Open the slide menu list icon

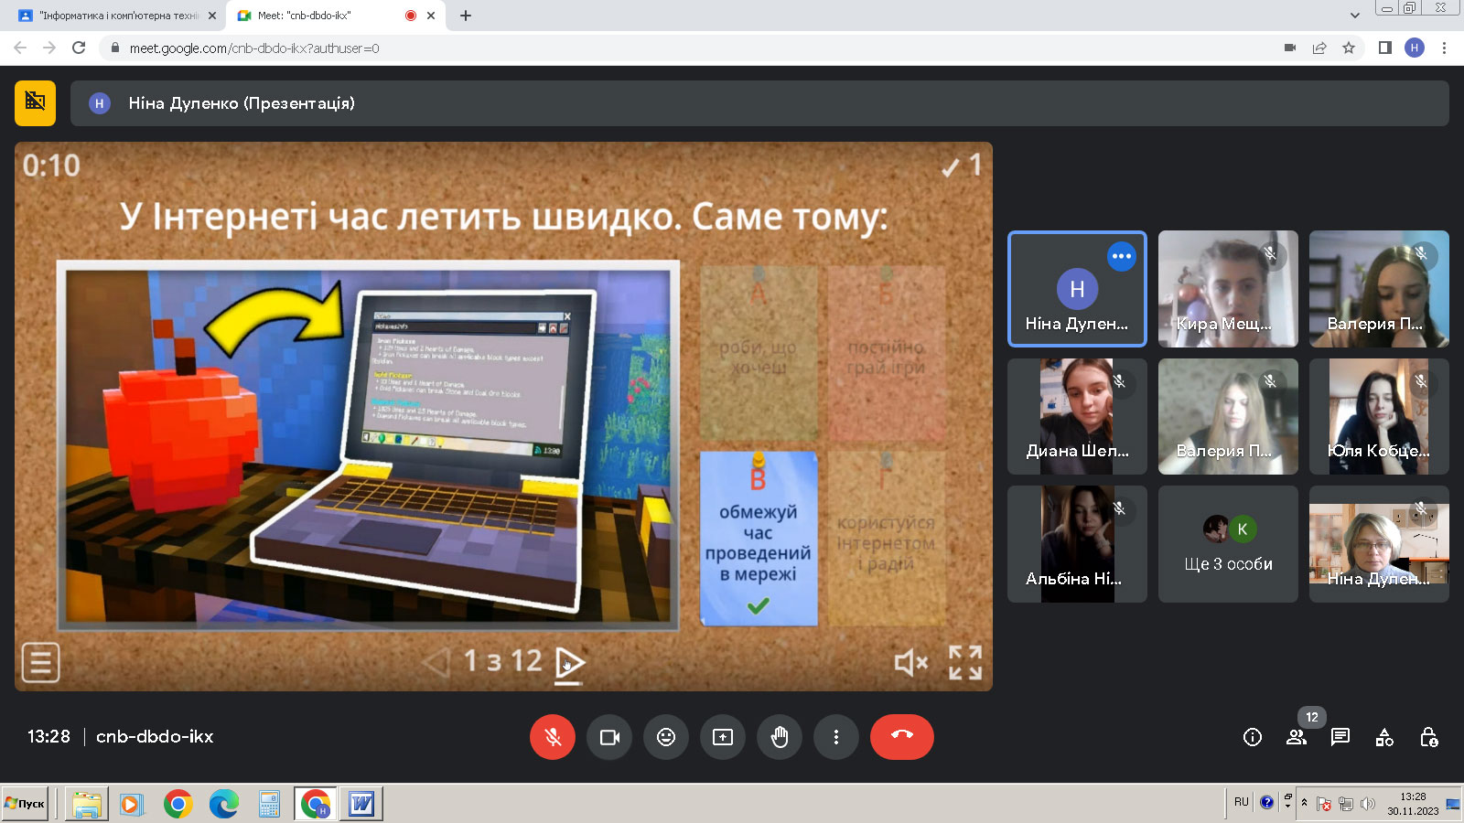(40, 662)
